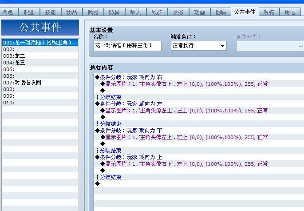Select 分歧结束 line after 朝向为 左 branch
Viewport: 304px width, 211px height.
[x=199, y=123]
